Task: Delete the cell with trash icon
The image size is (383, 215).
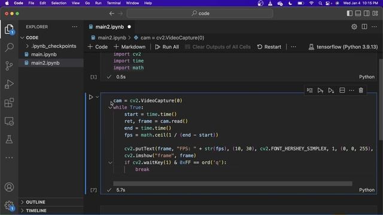Action: tap(361, 90)
